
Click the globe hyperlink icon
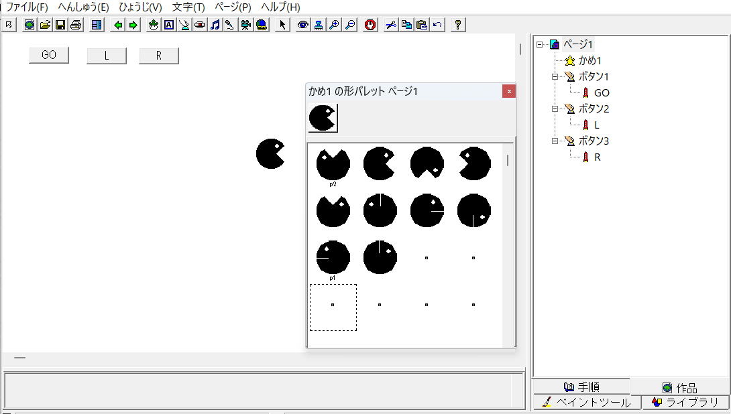[262, 25]
